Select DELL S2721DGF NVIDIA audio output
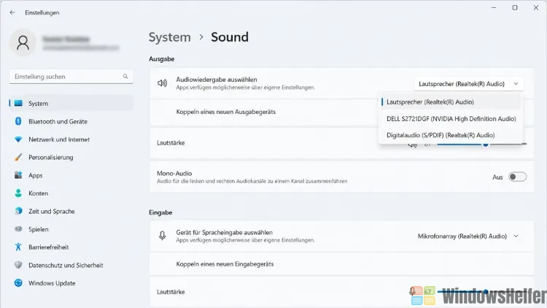Screen dimensions: 547x308 pyautogui.click(x=450, y=119)
